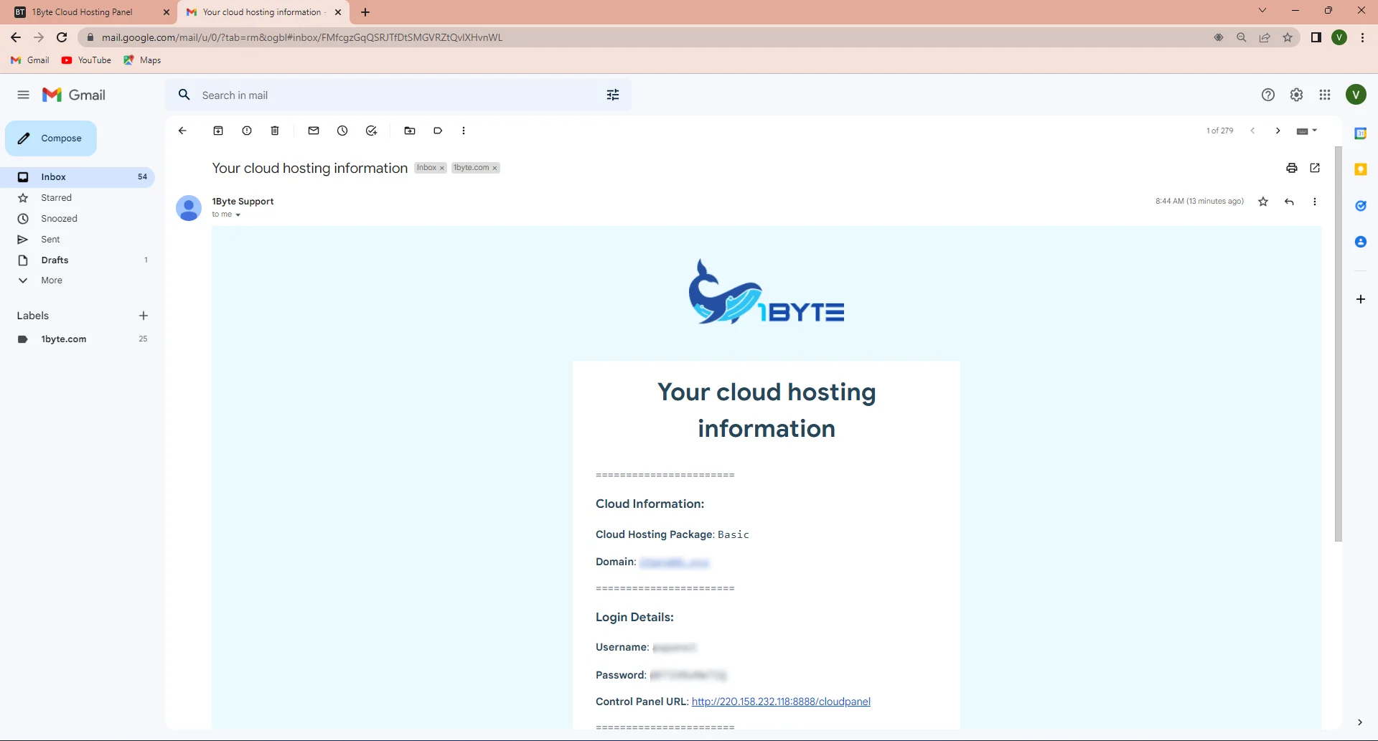Star the 1Byte Support message
This screenshot has width=1378, height=741.
pyautogui.click(x=1263, y=202)
